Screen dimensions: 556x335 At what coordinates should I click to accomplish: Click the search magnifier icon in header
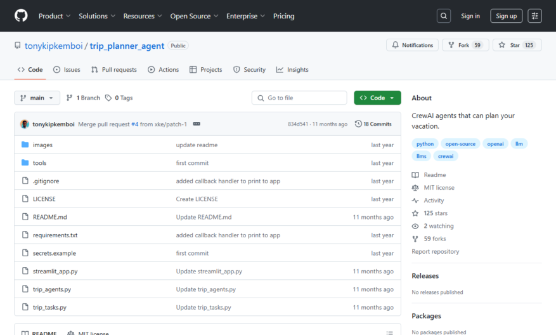[444, 16]
